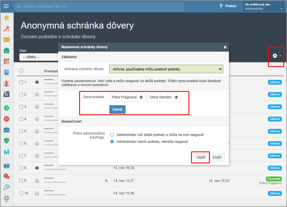The image size is (287, 207).
Task: Click the Vybrať button
Action: (x=117, y=109)
